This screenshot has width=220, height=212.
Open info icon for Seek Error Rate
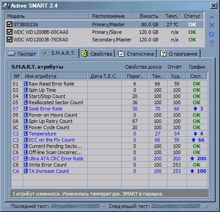point(25,109)
